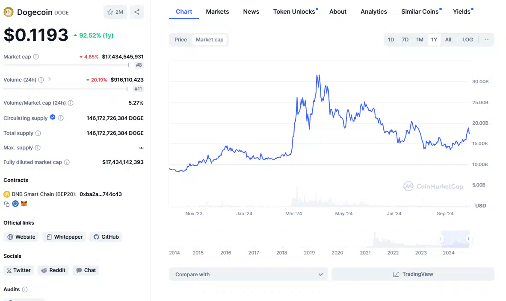
Task: Click the 92.52% (1y) change text
Action: 96,35
